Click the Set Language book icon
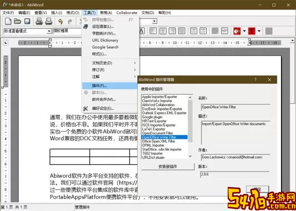The height and width of the screenshot is (211, 296). tap(86, 26)
